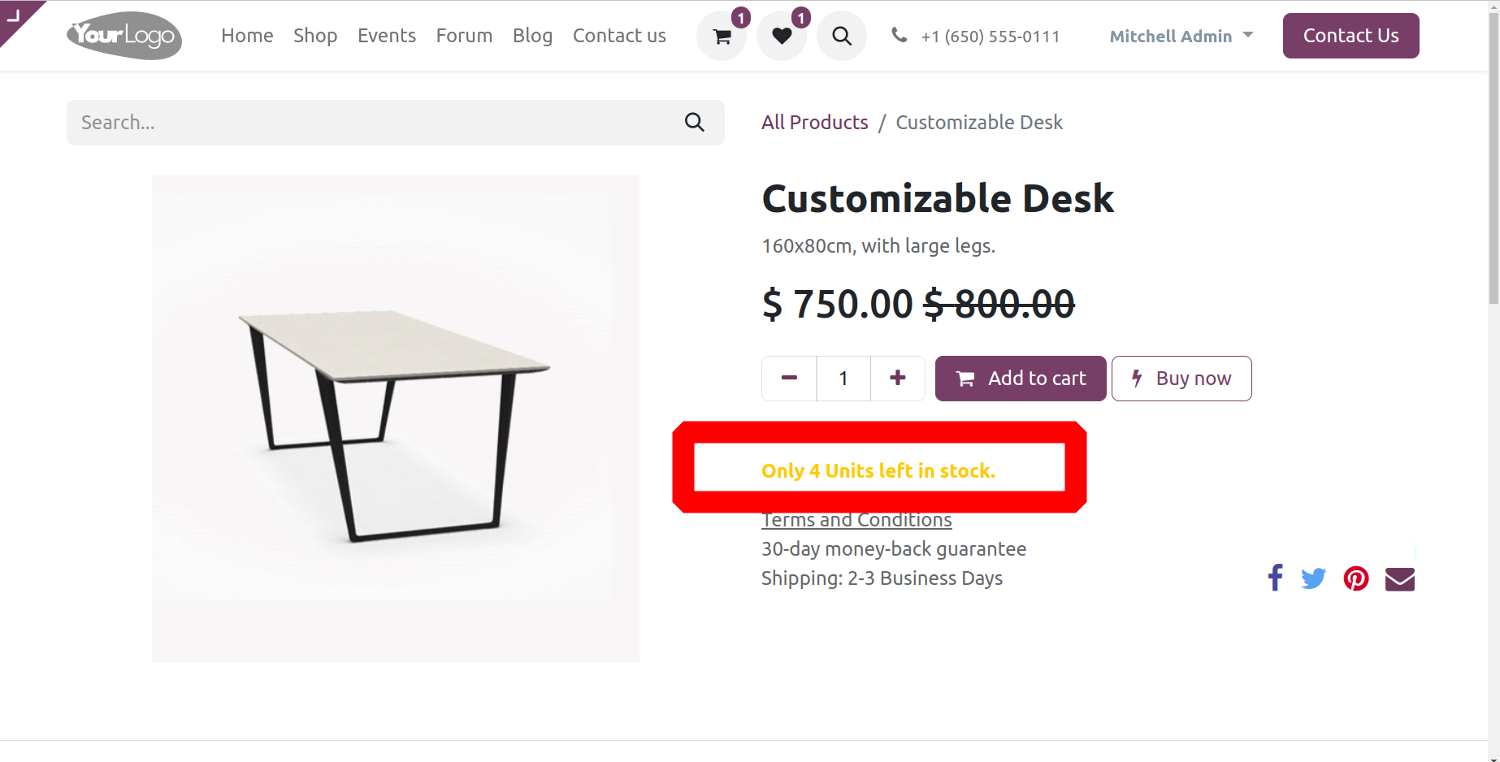Increase quantity with plus button
Viewport: 1500px width, 762px height.
897,378
